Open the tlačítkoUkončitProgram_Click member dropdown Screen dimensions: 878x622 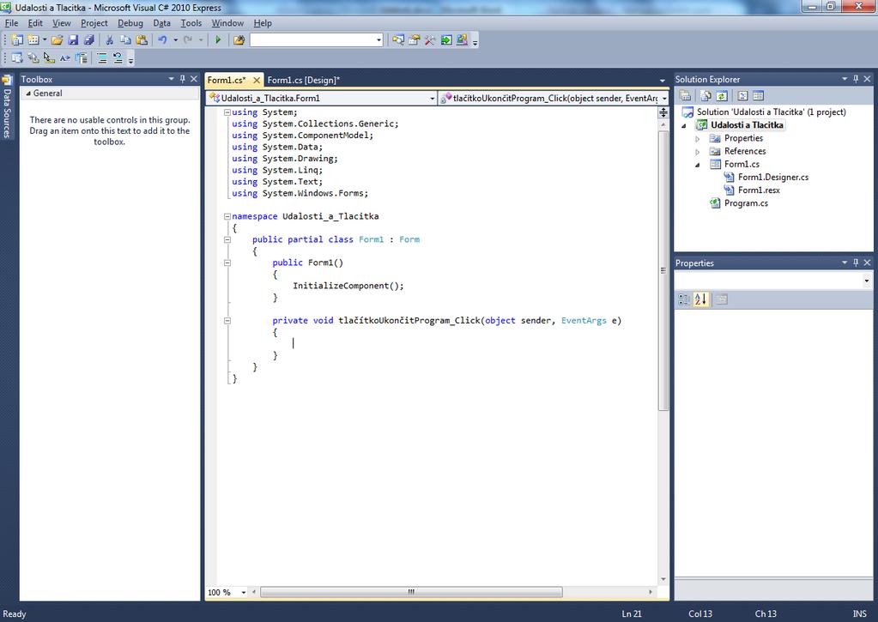tap(664, 99)
